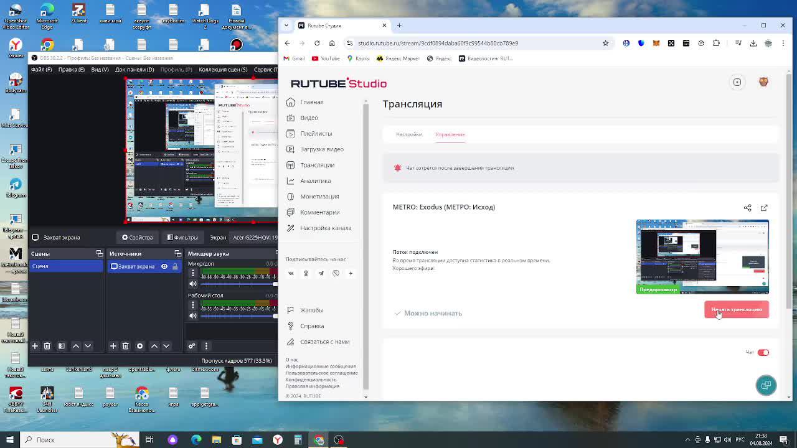Mute the Микр/доп audio channel

click(x=193, y=284)
